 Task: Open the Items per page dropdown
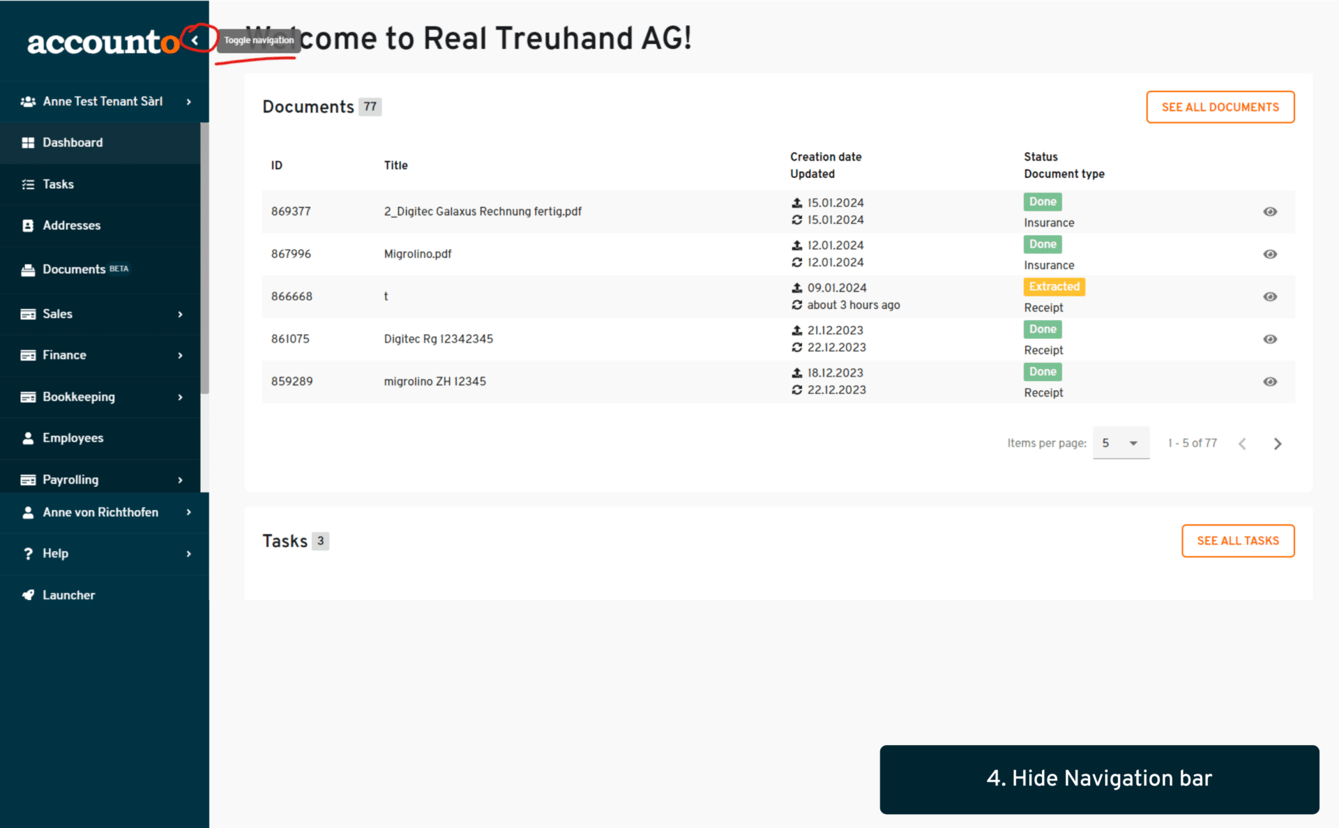click(1121, 444)
